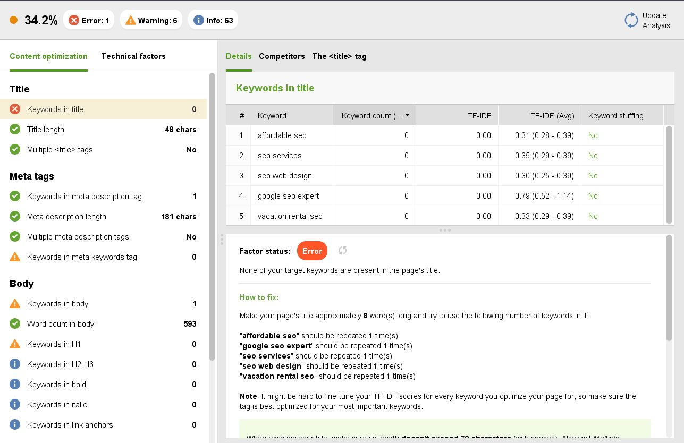Open the Competitors tab
Image resolution: width=684 pixels, height=443 pixels.
click(282, 56)
